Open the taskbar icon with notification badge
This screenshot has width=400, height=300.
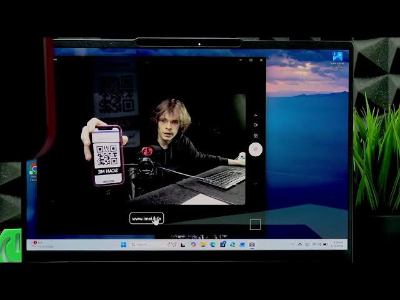click(x=222, y=244)
